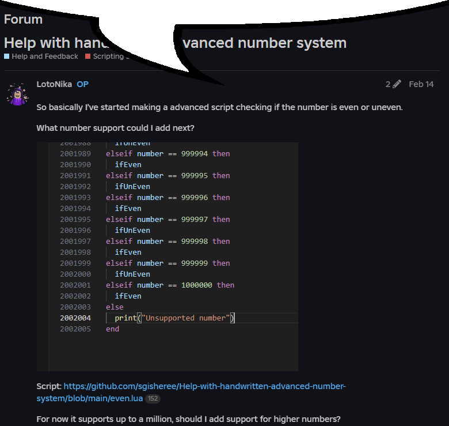Click the pencil edit history icon

coord(397,84)
